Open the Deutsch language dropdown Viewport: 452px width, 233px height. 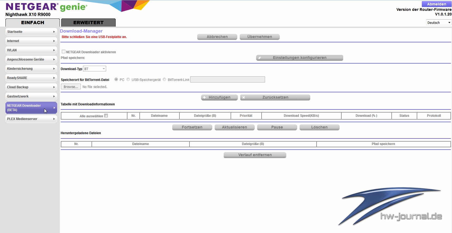(438, 23)
